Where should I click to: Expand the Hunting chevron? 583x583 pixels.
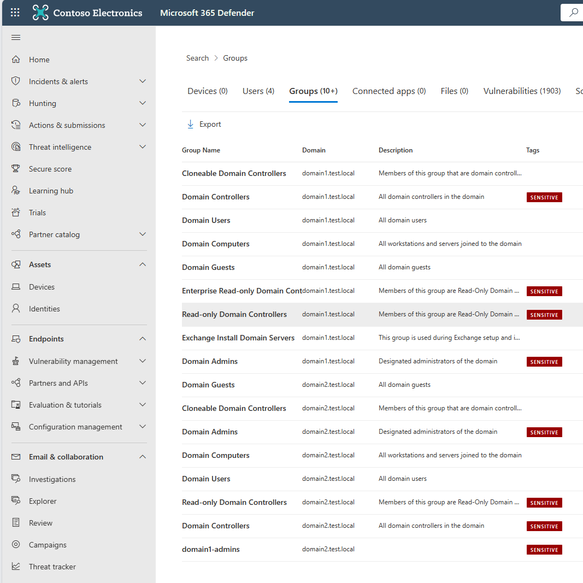click(143, 103)
